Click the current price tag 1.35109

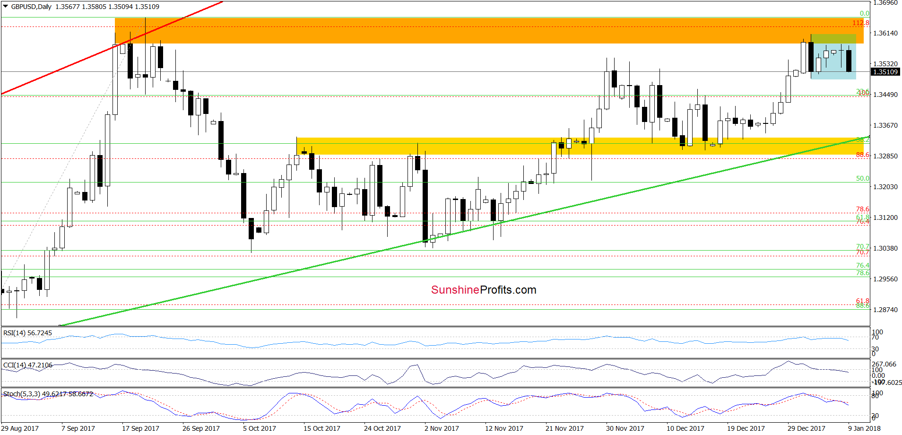(x=885, y=72)
